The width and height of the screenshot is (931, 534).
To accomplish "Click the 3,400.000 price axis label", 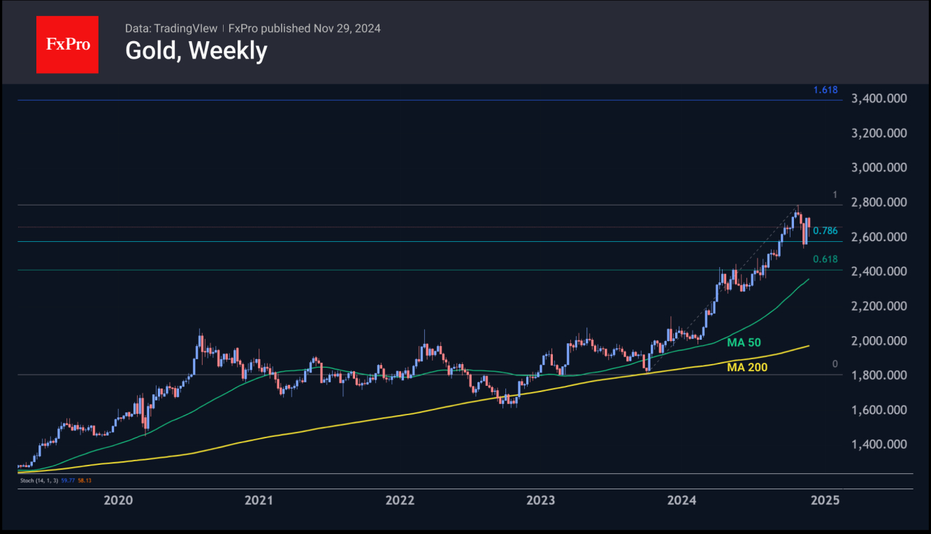I will pos(879,99).
